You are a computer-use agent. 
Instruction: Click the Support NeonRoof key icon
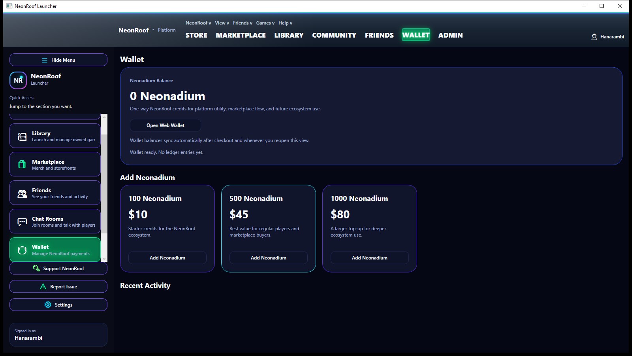coord(36,268)
